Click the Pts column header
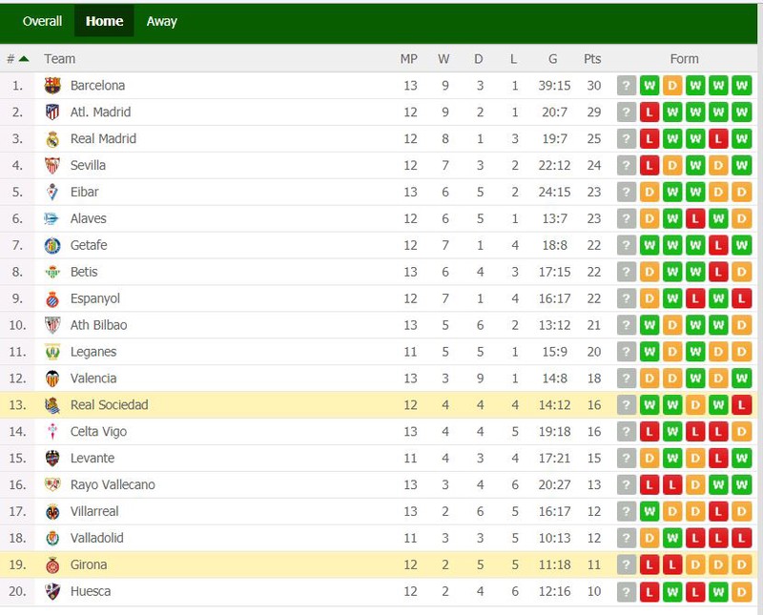The height and width of the screenshot is (615, 763). [x=592, y=59]
